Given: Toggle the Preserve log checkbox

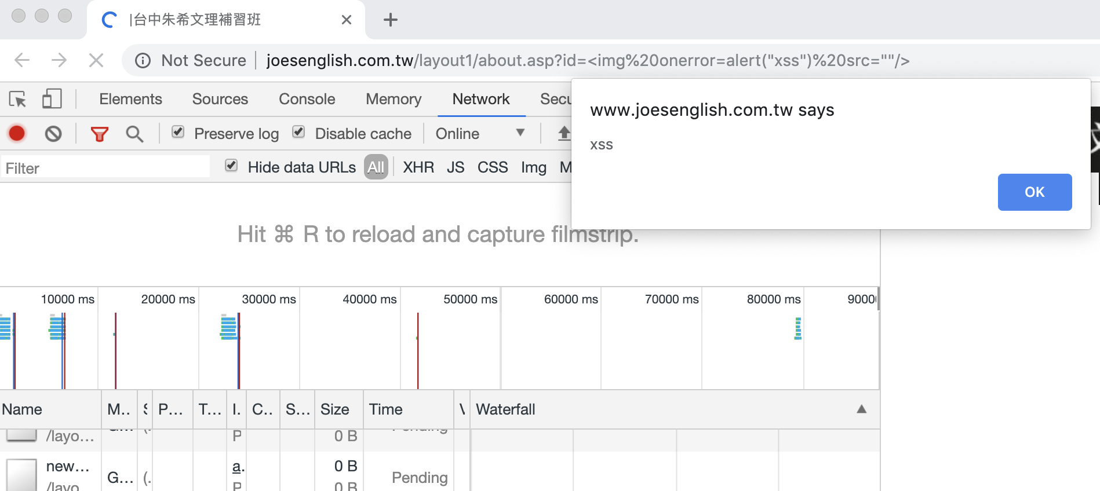Looking at the screenshot, I should point(178,133).
